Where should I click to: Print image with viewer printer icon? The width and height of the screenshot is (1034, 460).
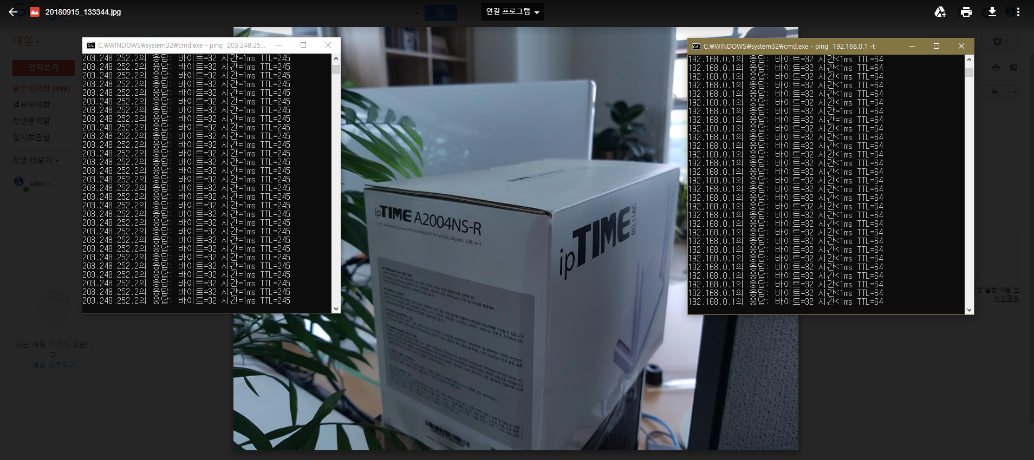966,12
